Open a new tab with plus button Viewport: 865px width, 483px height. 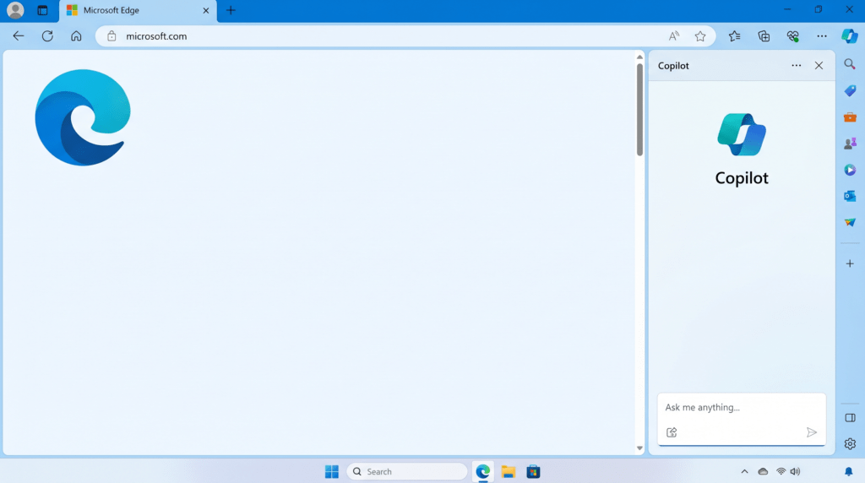231,10
